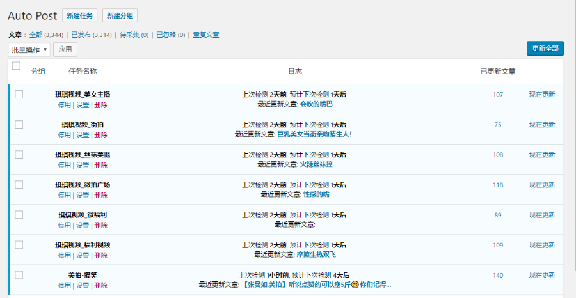Image resolution: width=576 pixels, height=298 pixels.
Task: Check the box for the 琪琪视频_丝袜美腿 row
Action: (x=19, y=155)
